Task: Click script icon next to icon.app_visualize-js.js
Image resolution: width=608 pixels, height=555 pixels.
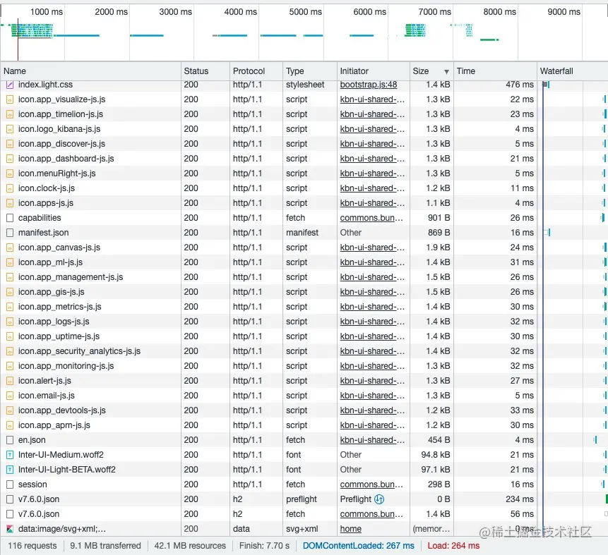Action: (x=10, y=99)
